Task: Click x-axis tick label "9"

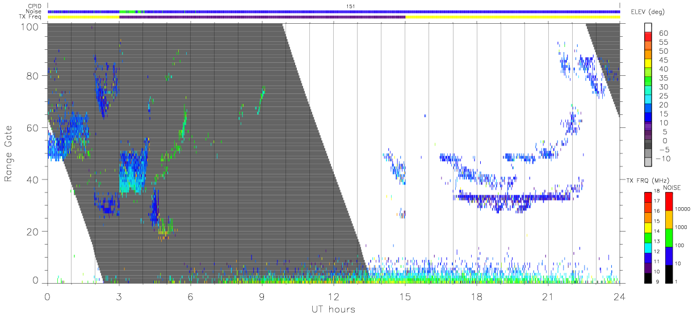Action: coord(262,297)
